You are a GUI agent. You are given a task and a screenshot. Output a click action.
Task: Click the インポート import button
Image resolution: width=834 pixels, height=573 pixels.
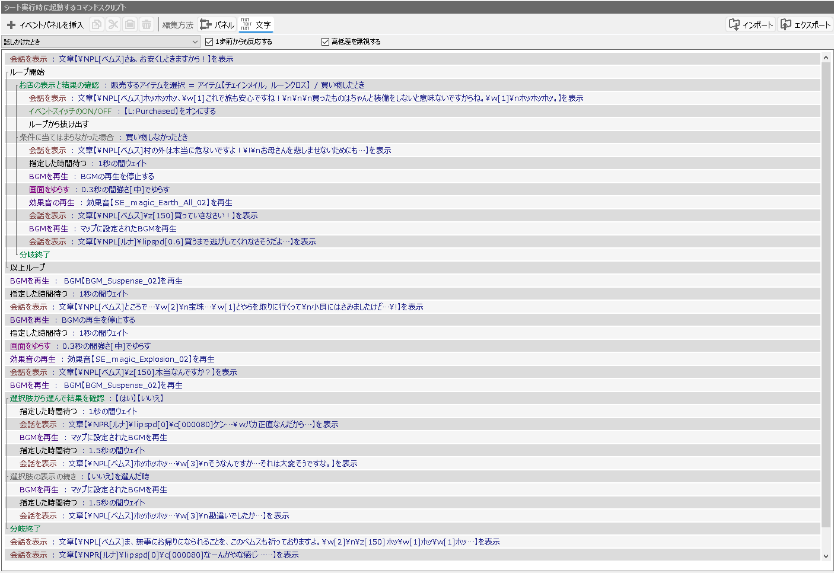tap(751, 24)
